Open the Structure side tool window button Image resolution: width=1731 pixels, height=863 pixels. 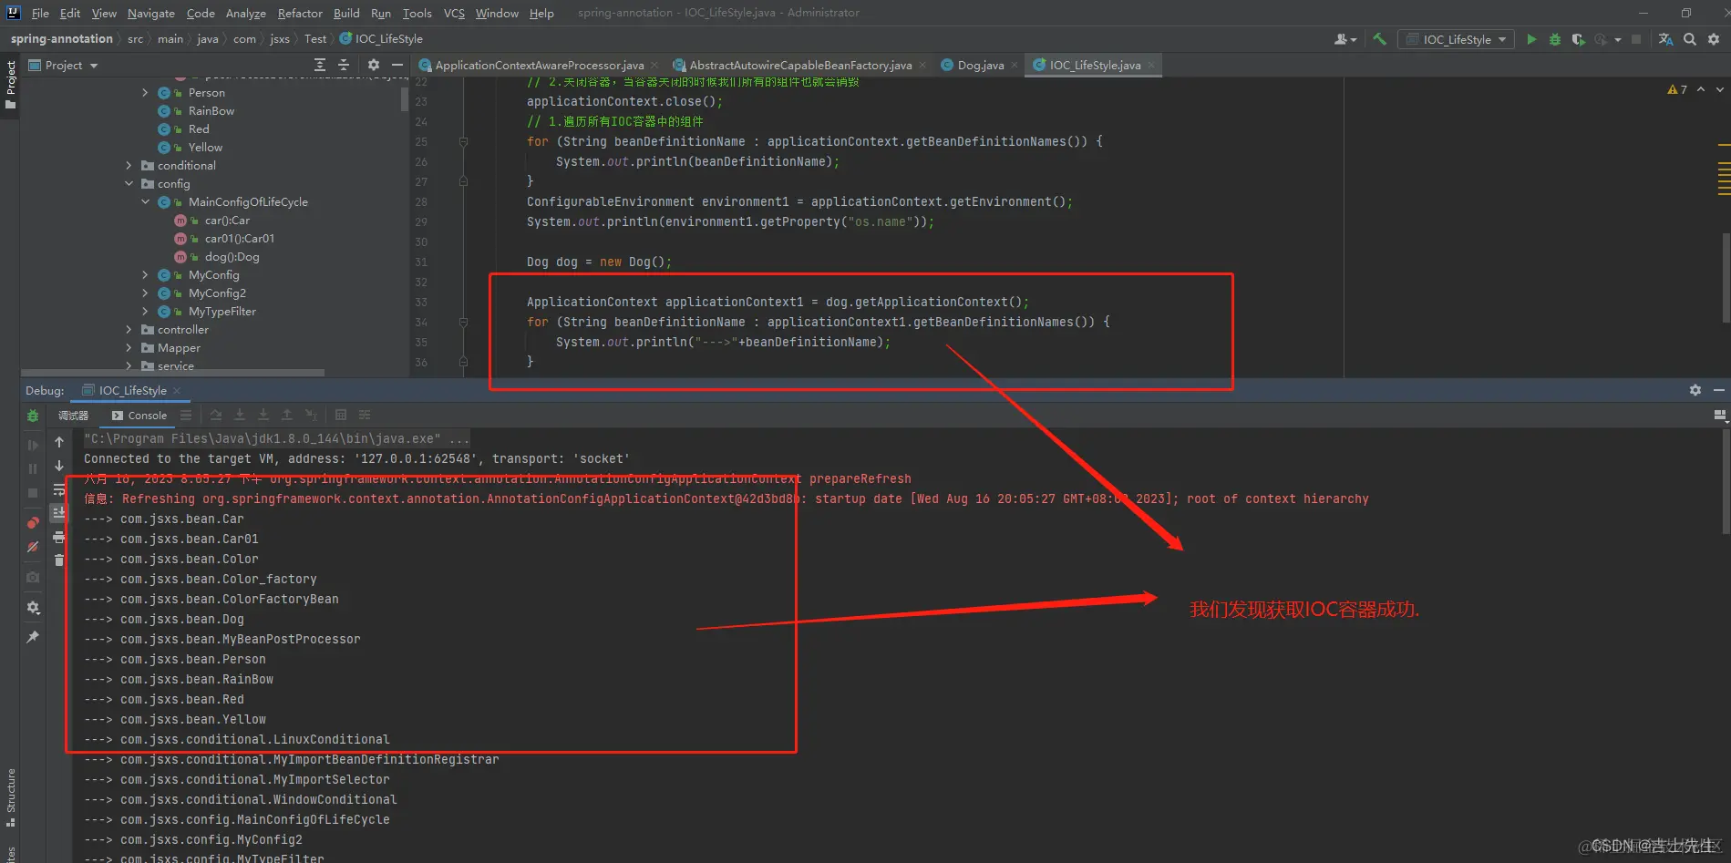[x=10, y=798]
